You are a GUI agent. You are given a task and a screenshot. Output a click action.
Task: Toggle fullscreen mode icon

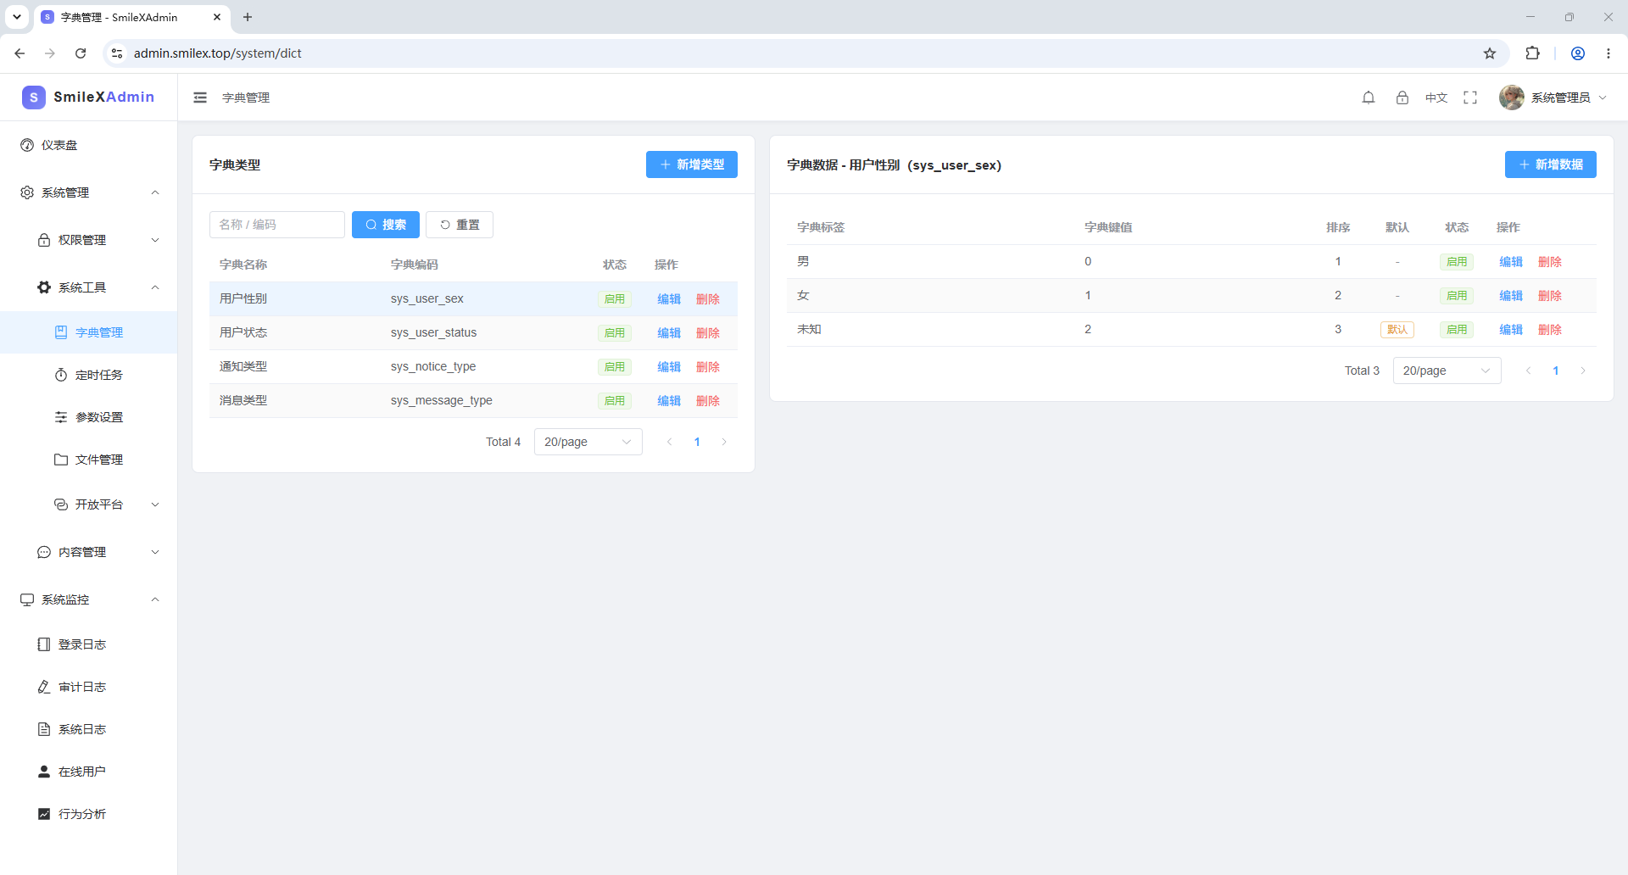click(1470, 98)
